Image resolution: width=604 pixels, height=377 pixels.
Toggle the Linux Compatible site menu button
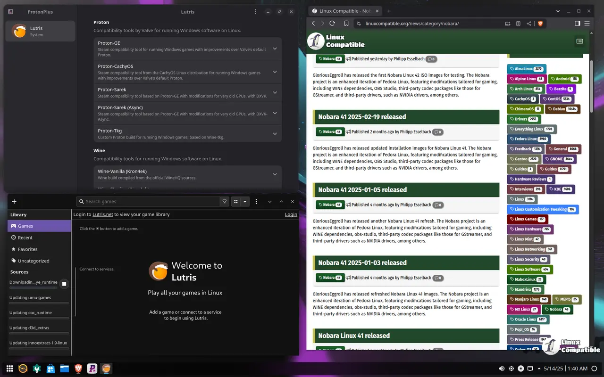[579, 41]
